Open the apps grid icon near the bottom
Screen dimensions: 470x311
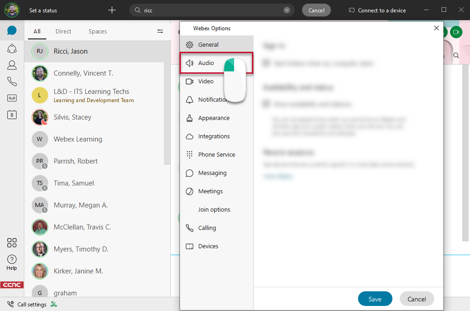12,243
